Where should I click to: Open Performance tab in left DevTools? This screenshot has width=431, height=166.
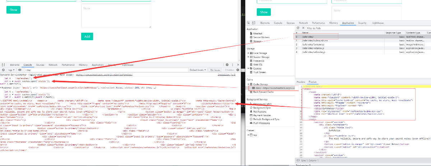click(68, 65)
